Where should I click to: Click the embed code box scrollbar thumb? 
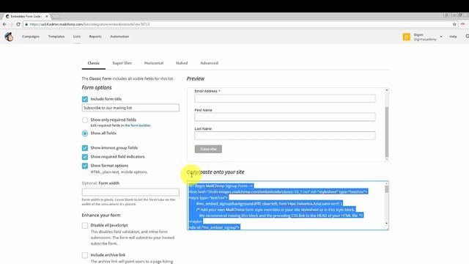(x=386, y=189)
